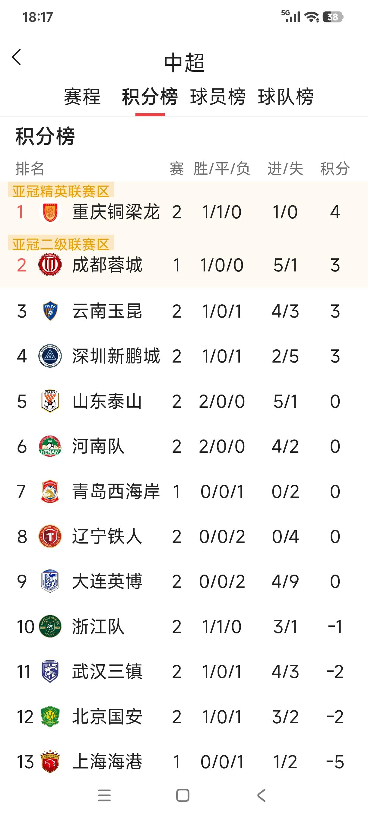The image size is (368, 818).
Task: Switch to 赛程 schedule tab
Action: pyautogui.click(x=82, y=97)
